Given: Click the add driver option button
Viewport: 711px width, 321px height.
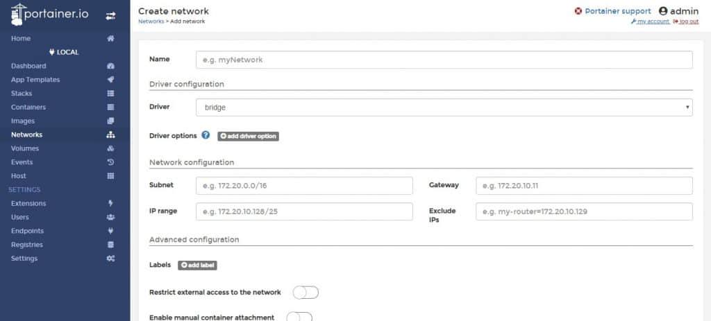Looking at the screenshot, I should point(248,136).
